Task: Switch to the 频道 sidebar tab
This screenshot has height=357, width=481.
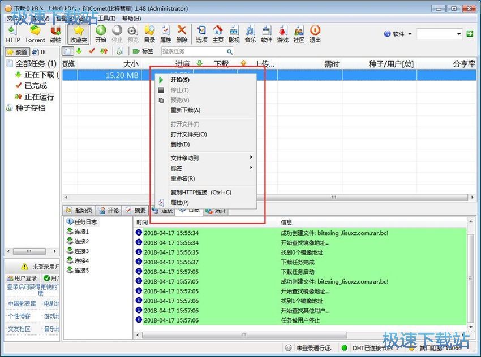Action: click(18, 52)
